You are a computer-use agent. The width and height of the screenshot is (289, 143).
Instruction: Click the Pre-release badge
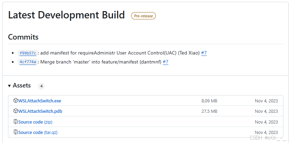143,16
